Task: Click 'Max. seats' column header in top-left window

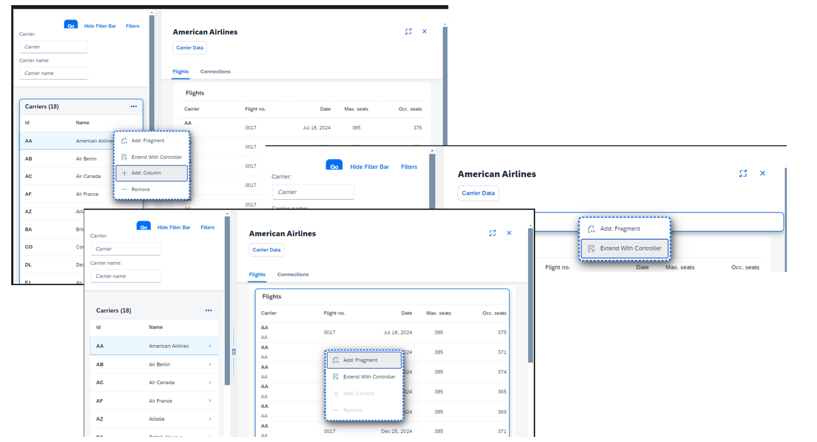Action: [356, 109]
